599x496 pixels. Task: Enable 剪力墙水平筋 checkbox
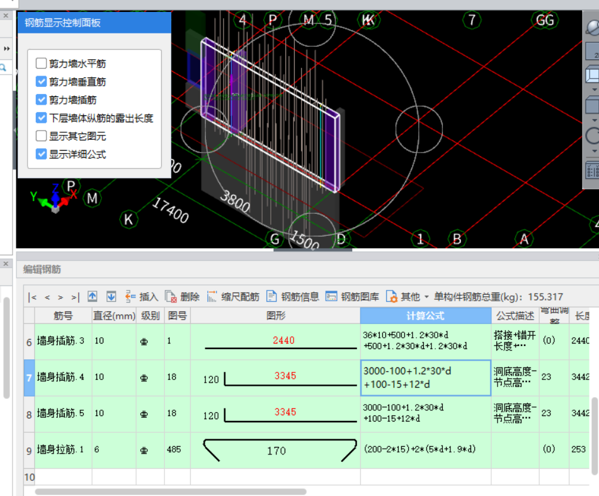click(42, 63)
